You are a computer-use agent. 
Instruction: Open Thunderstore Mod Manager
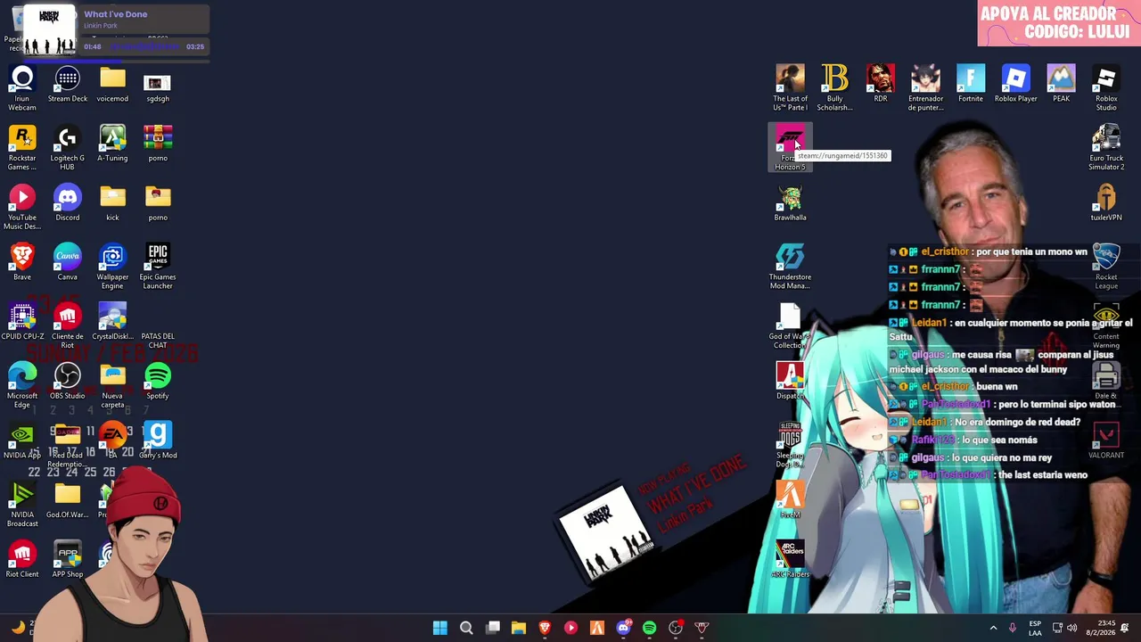pos(790,267)
